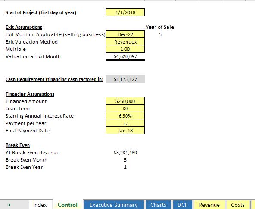
Task: Click the Break Even Month label
Action: pos(26,160)
